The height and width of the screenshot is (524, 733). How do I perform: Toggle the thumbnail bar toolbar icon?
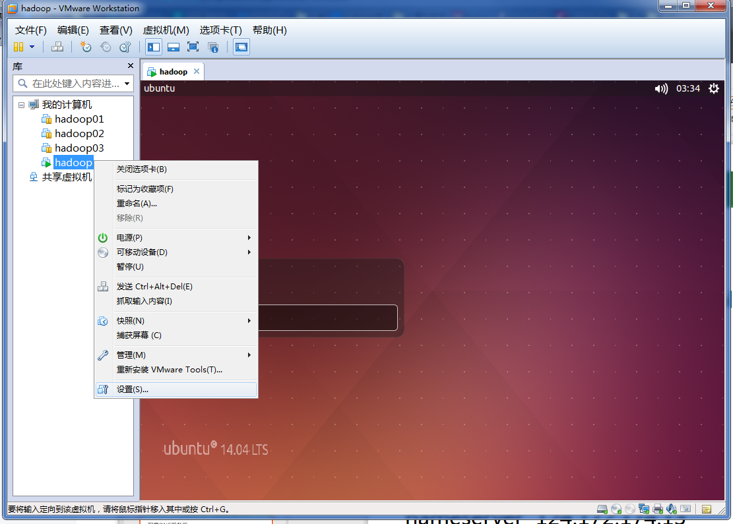click(x=174, y=47)
